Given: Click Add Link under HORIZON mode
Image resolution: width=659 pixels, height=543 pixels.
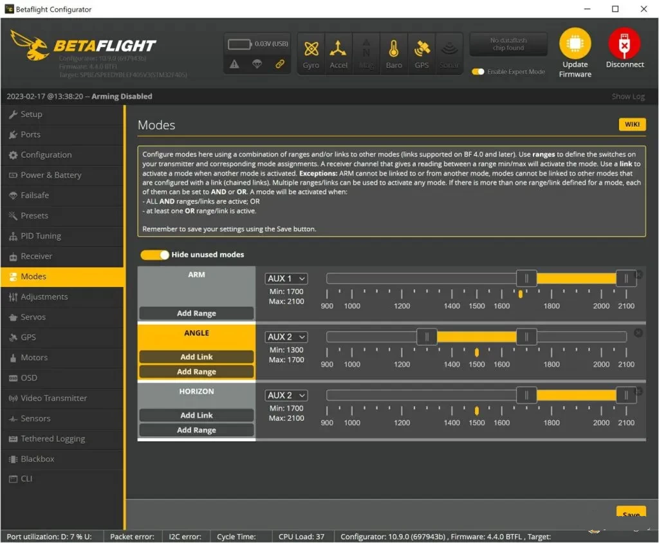Looking at the screenshot, I should 196,415.
